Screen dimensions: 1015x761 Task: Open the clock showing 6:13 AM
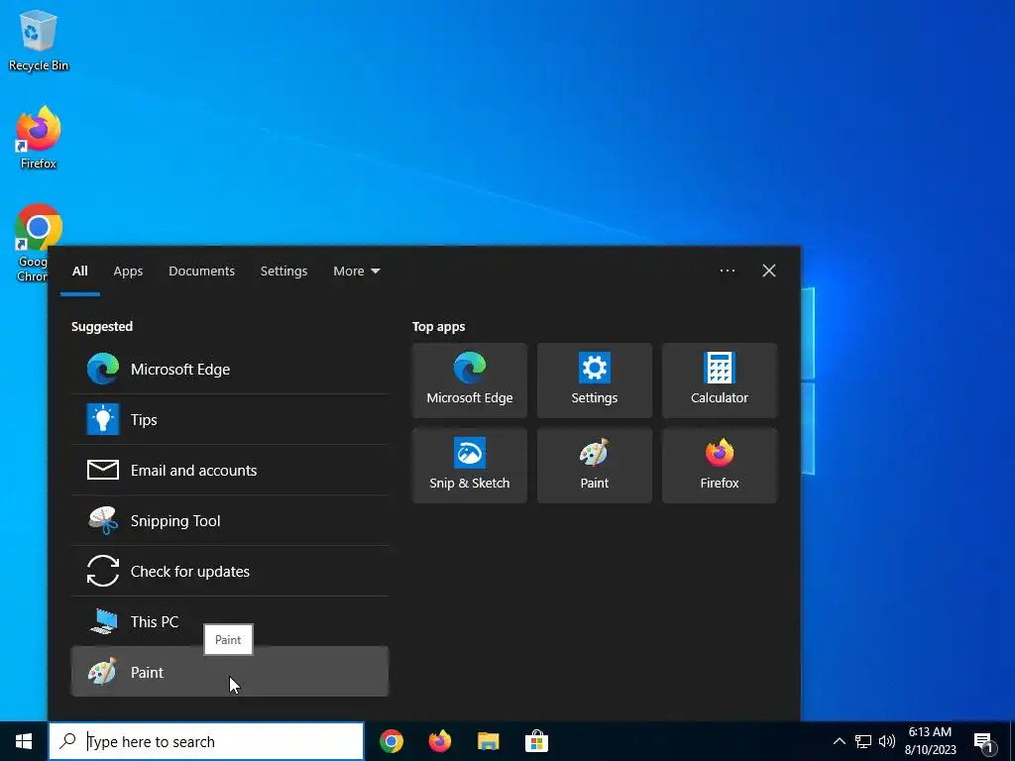coord(930,741)
